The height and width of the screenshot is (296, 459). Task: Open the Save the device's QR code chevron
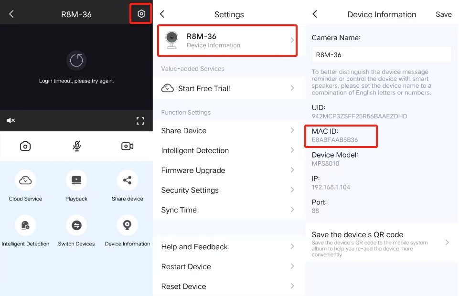(x=447, y=243)
